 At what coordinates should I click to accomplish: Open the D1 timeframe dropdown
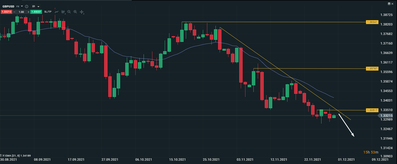[x=36, y=6]
